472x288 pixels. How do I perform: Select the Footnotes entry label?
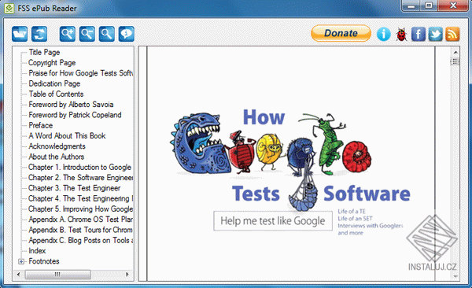44,261
